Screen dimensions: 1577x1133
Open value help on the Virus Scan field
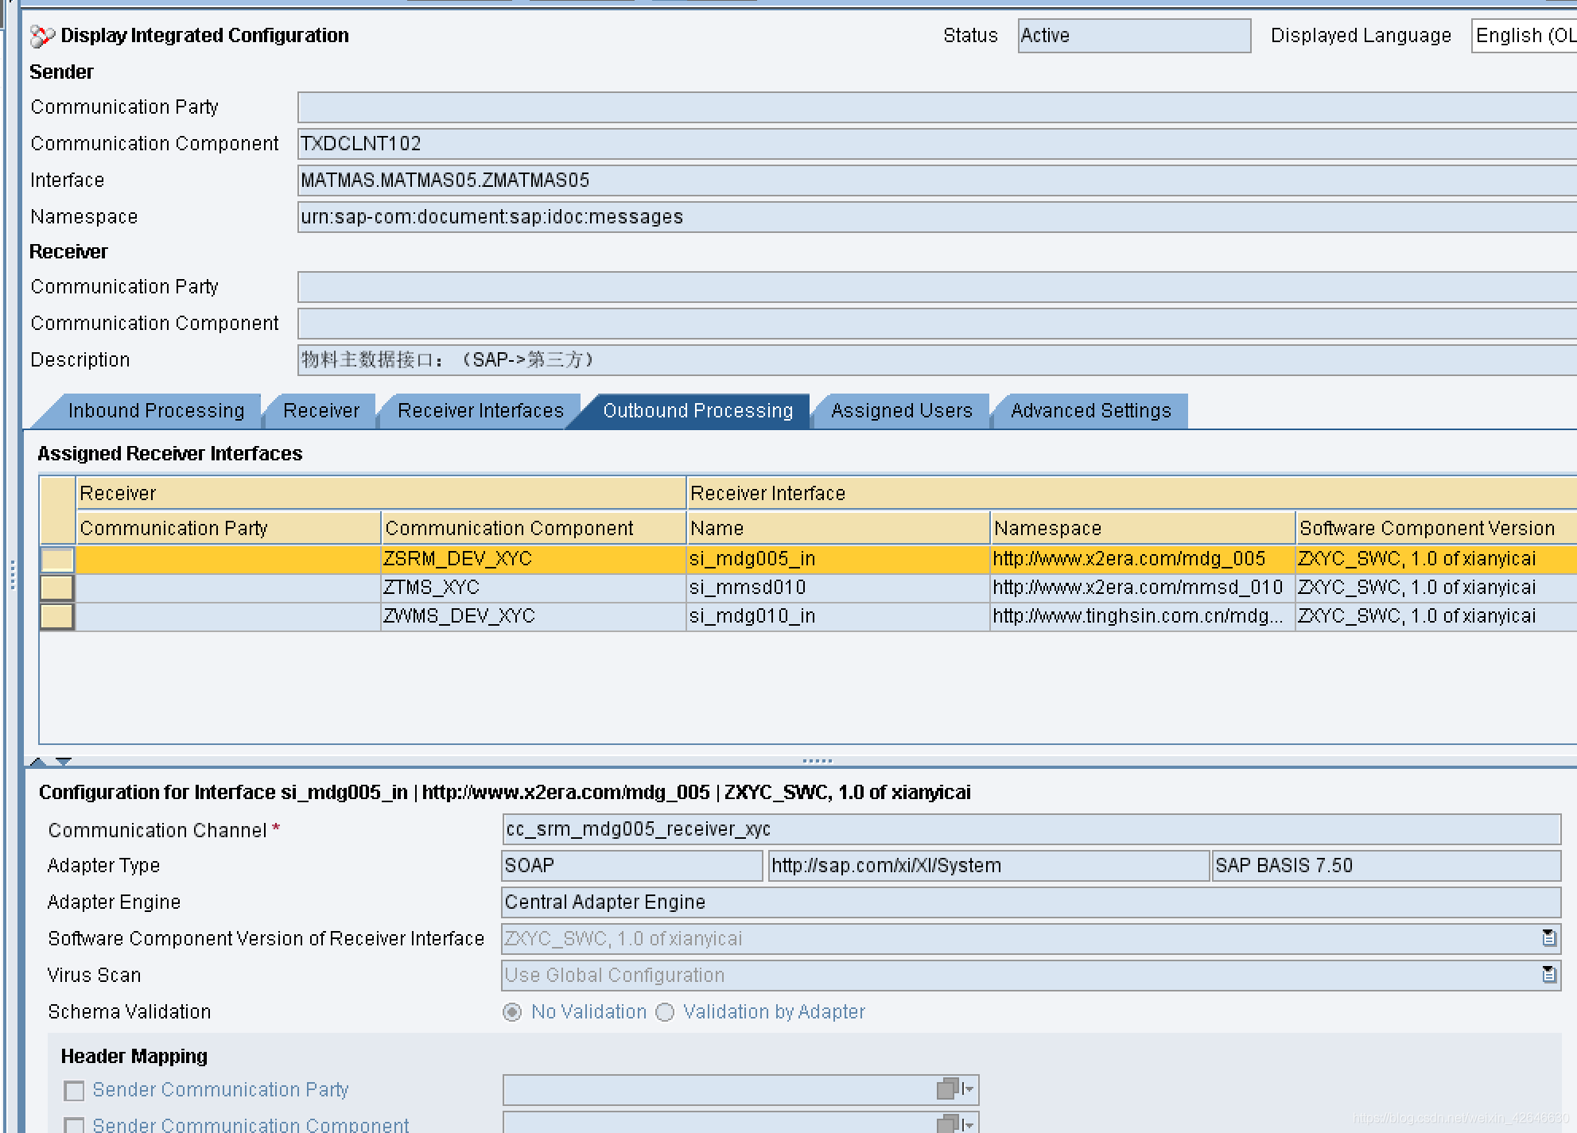[x=1548, y=975]
